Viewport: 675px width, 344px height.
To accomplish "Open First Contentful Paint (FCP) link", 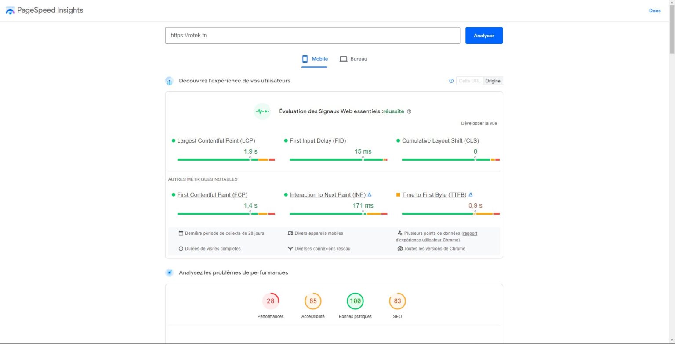I will coord(212,195).
